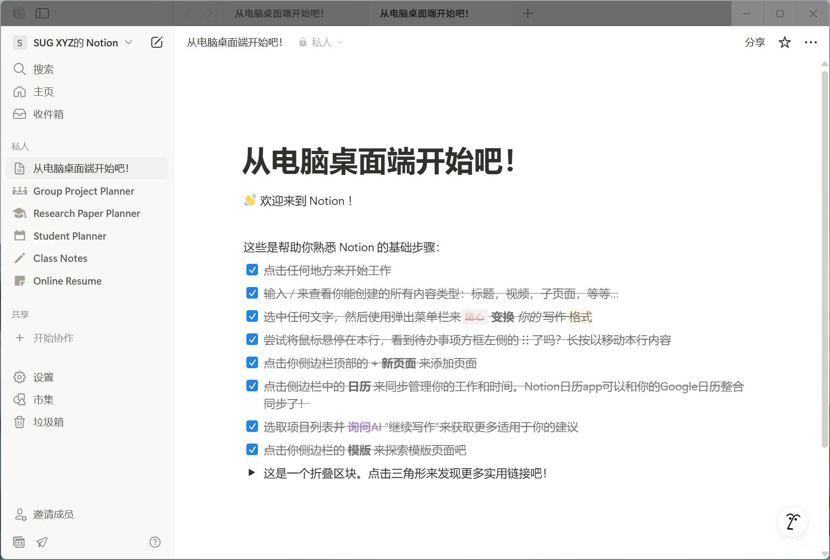Screen dimensions: 830x560
Task: Uncheck the 选取项目列表并询问AI checkbox
Action: [252, 426]
